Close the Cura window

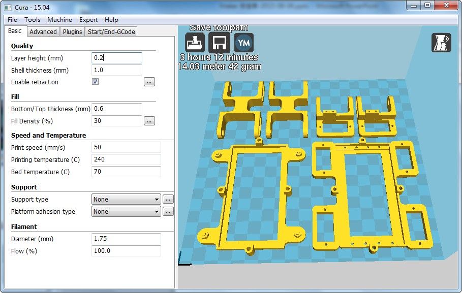coord(447,5)
